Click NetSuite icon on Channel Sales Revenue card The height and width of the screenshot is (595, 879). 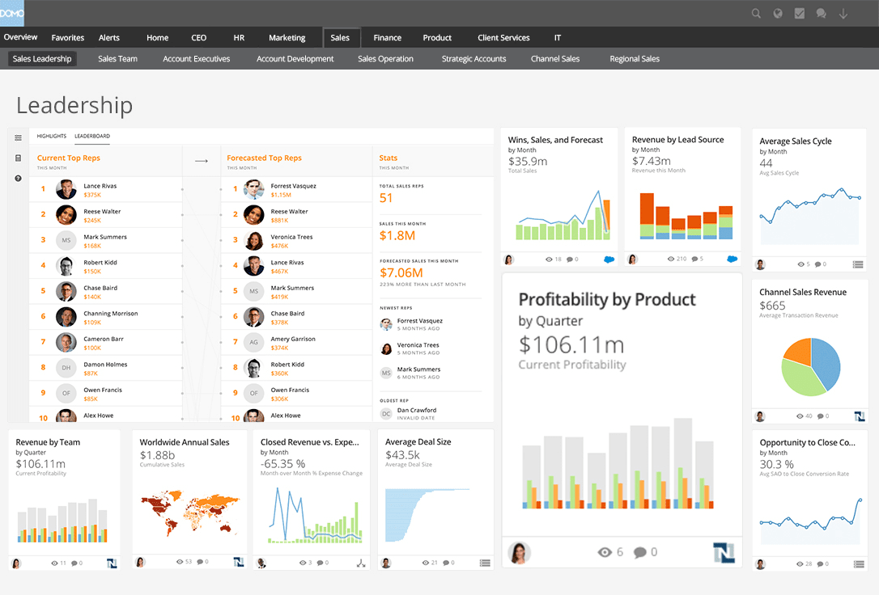860,416
